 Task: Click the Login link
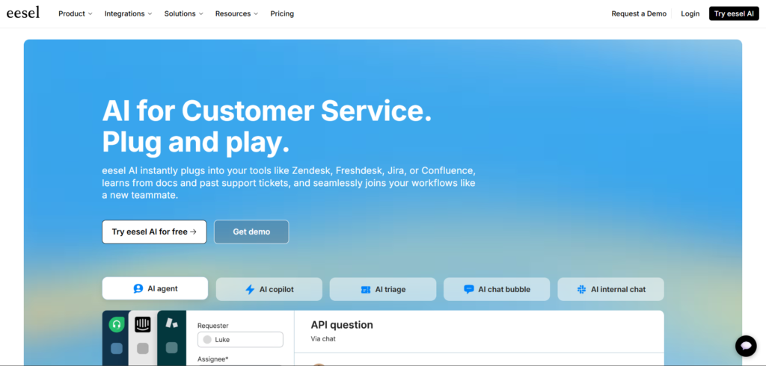click(x=690, y=13)
